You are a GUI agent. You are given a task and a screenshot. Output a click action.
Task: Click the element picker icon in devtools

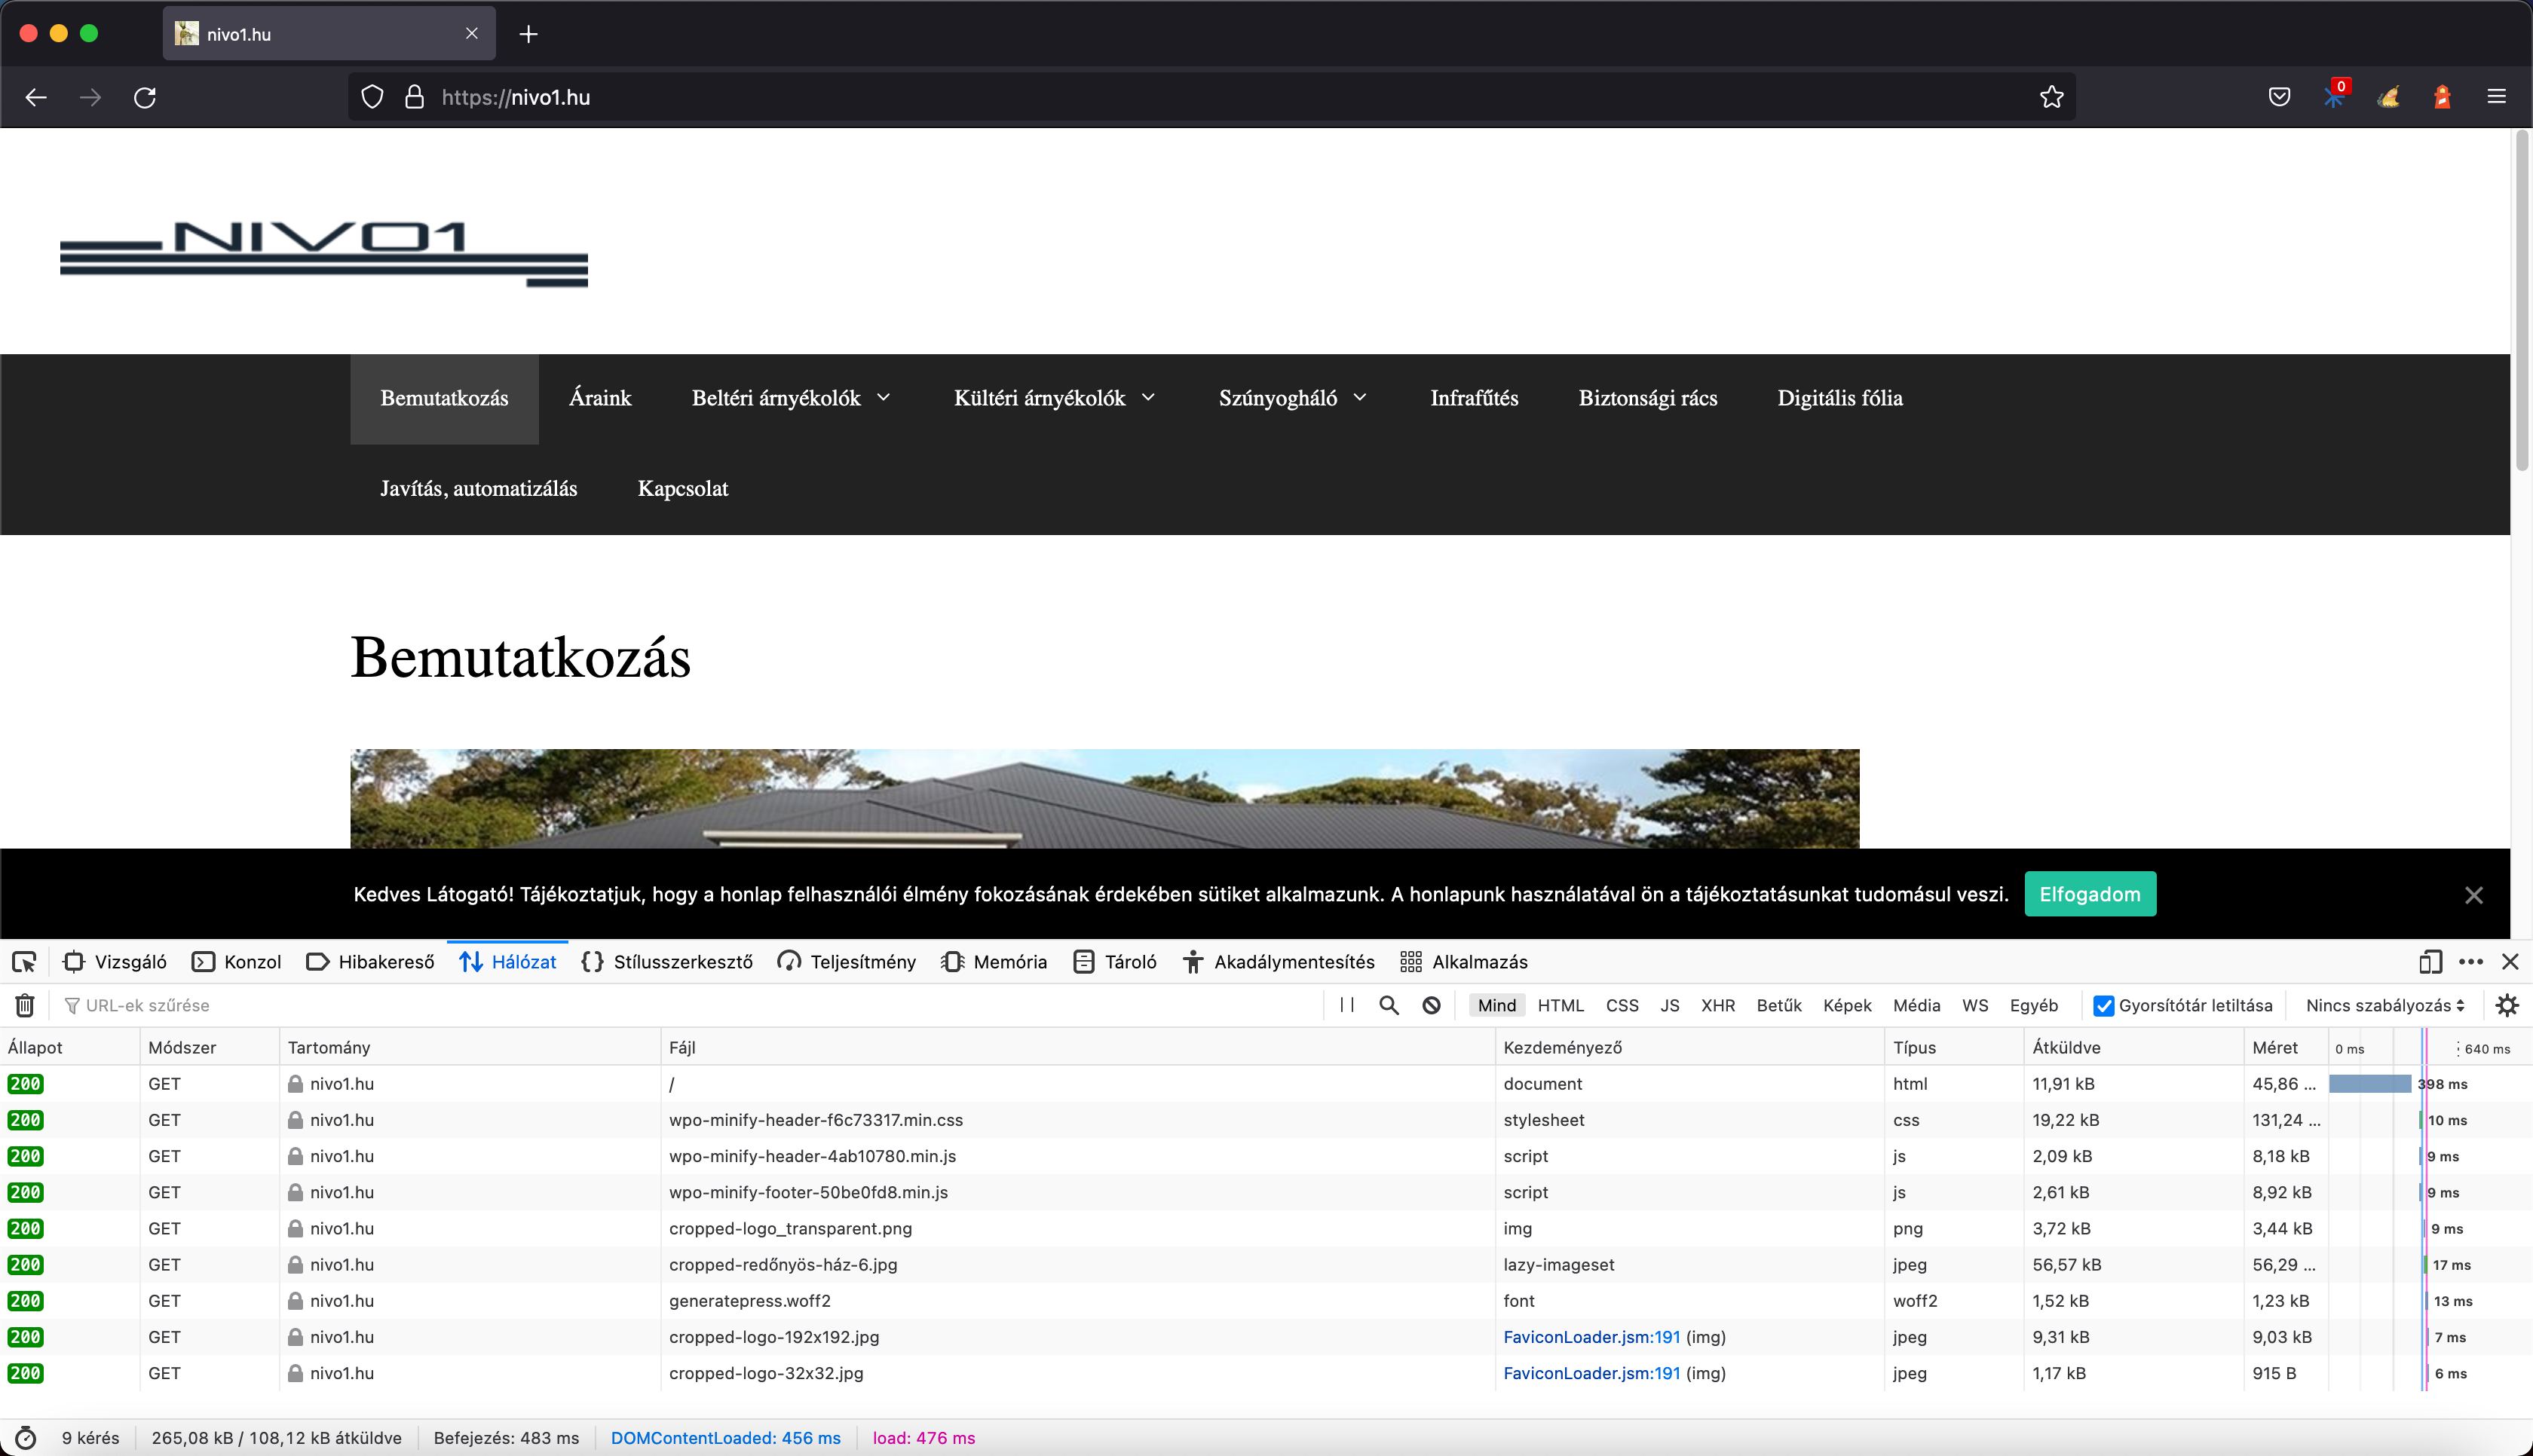[x=24, y=962]
